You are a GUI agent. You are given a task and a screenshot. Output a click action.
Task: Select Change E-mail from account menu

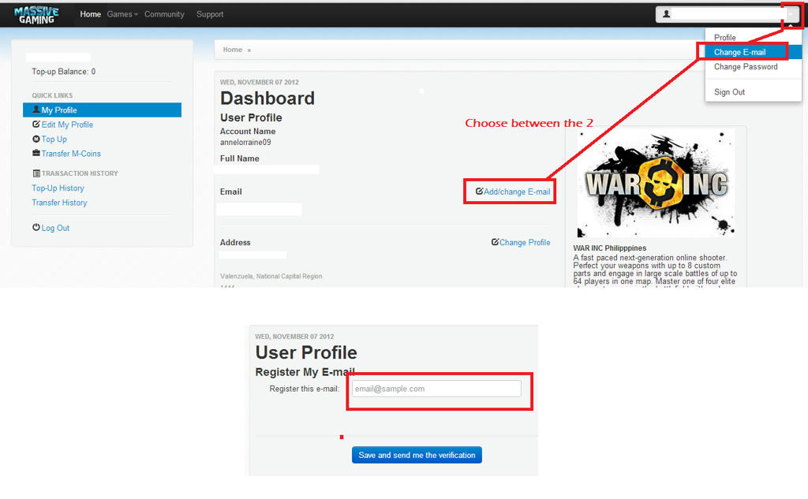coord(739,52)
